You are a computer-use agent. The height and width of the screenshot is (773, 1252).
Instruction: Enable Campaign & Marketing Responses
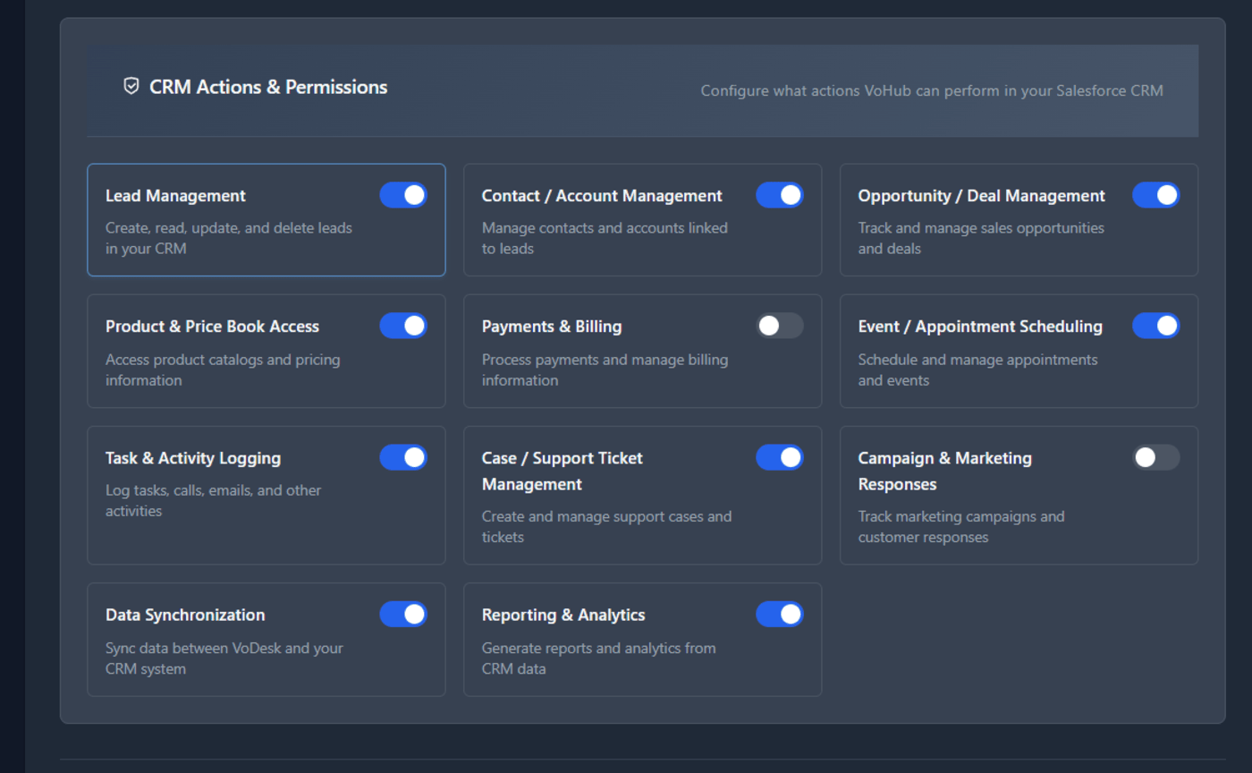1155,457
